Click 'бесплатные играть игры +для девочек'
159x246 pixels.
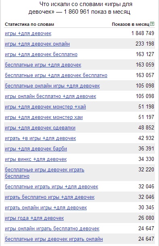point(52,187)
